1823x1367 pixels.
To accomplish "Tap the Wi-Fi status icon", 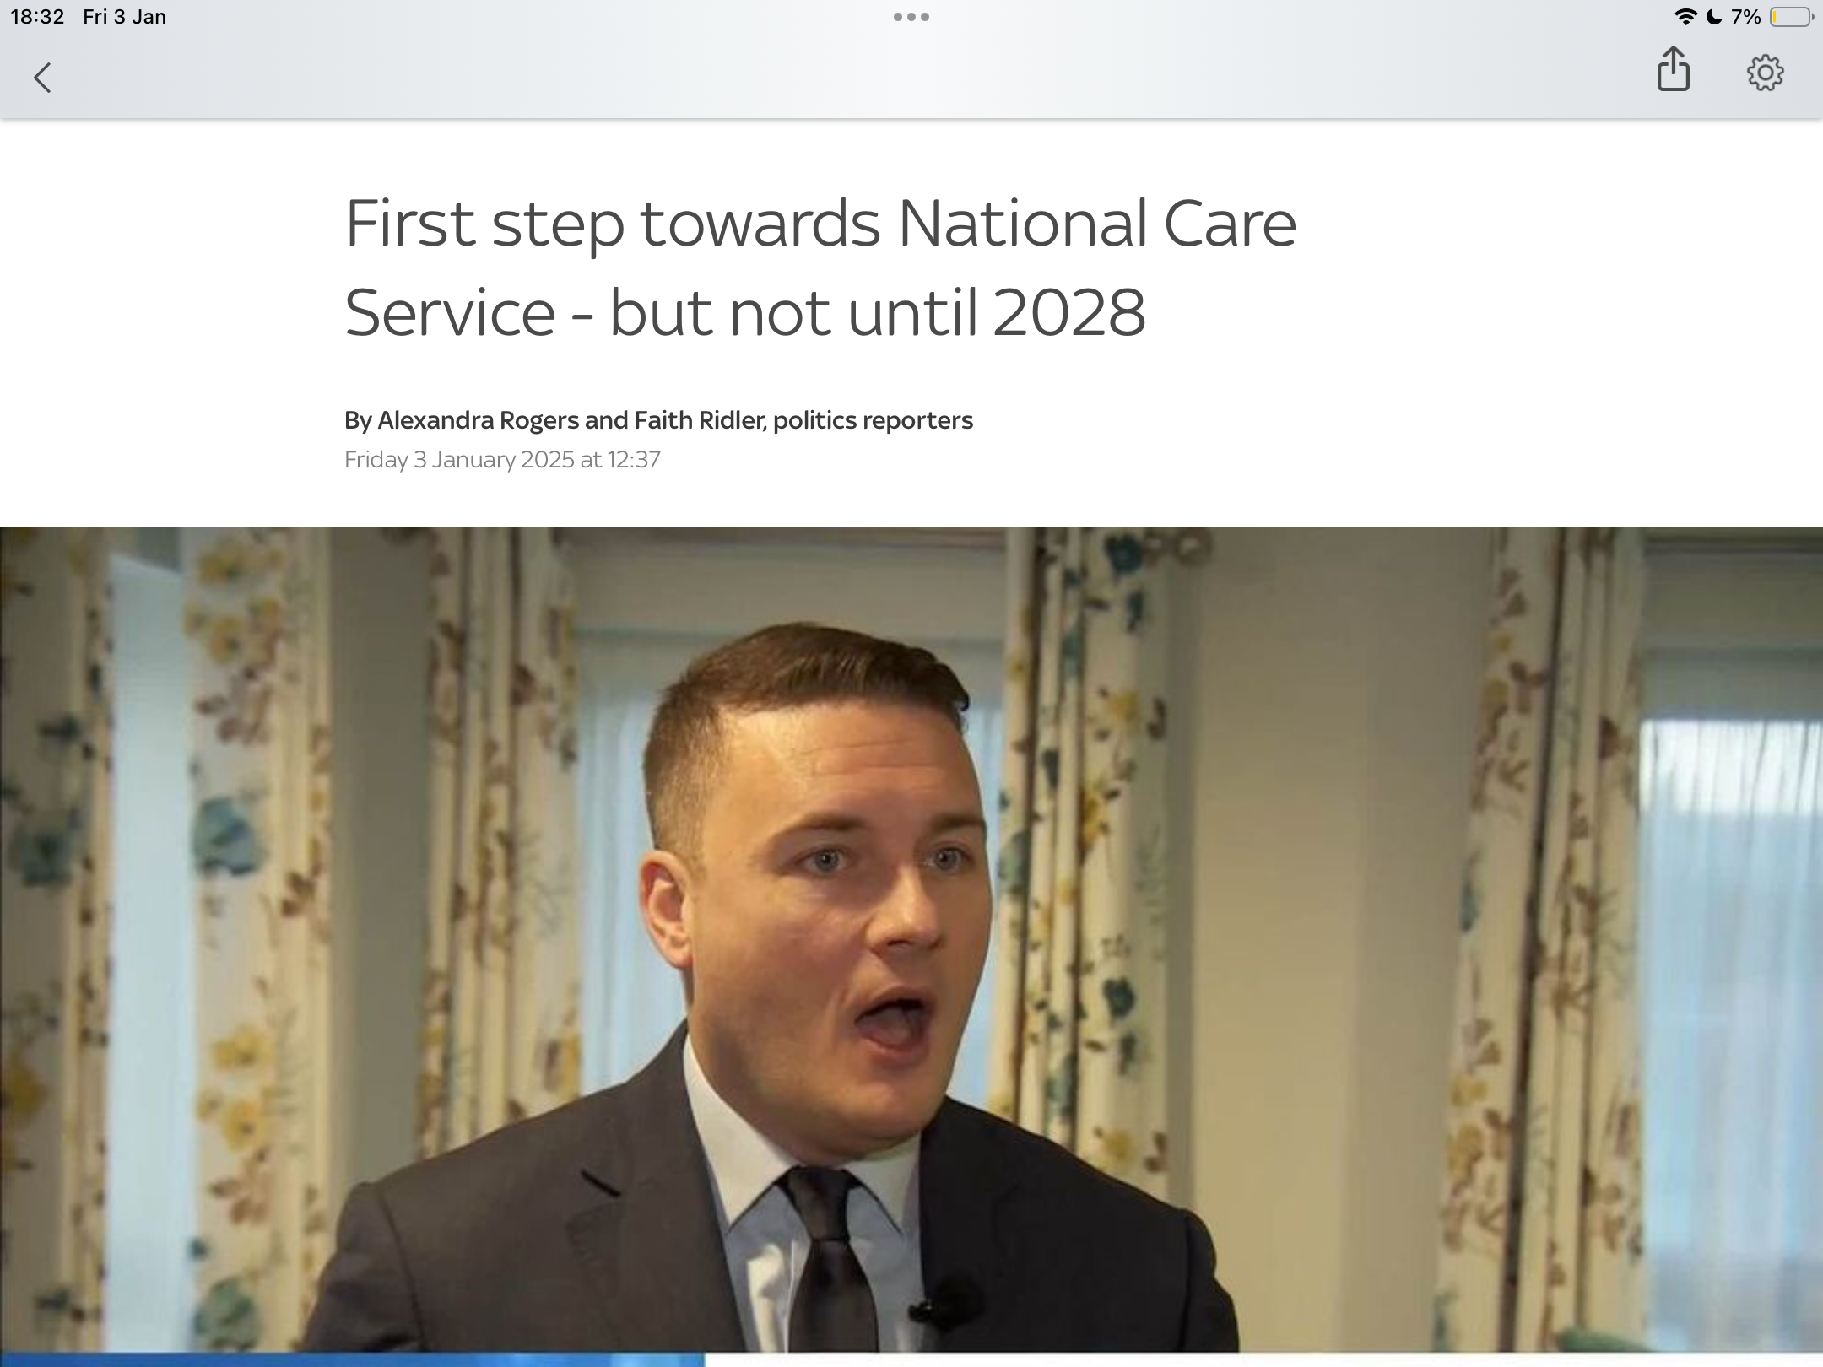I will tap(1685, 17).
